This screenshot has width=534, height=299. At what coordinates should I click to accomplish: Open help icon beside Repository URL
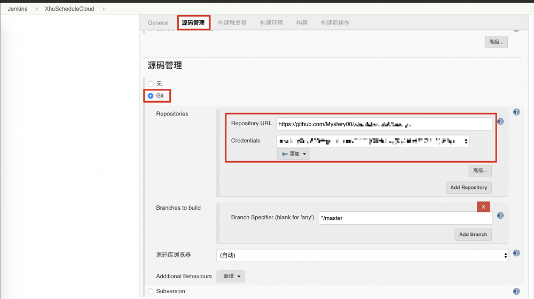click(x=500, y=121)
